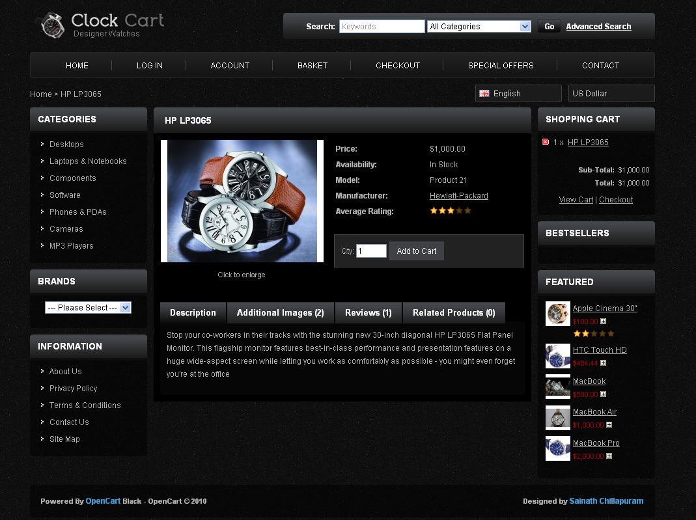
Task: Click the Clock Cart watch logo
Action: tap(52, 25)
